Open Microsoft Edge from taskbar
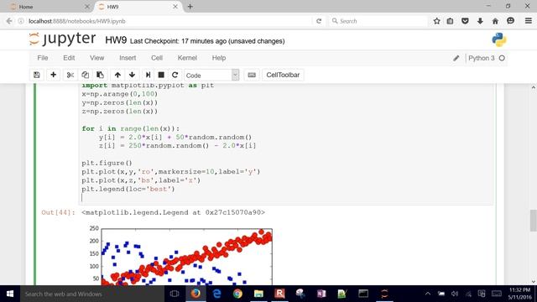This screenshot has width=537, height=302. coord(216,294)
